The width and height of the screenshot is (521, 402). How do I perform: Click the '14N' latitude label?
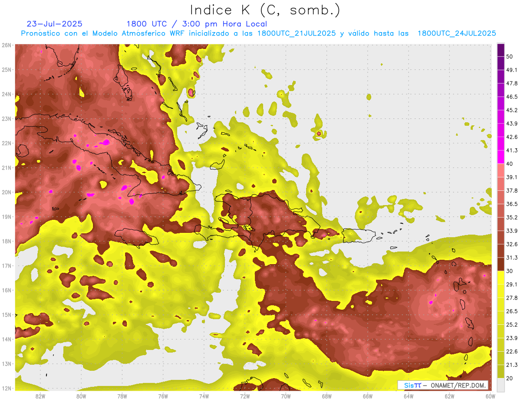7,339
